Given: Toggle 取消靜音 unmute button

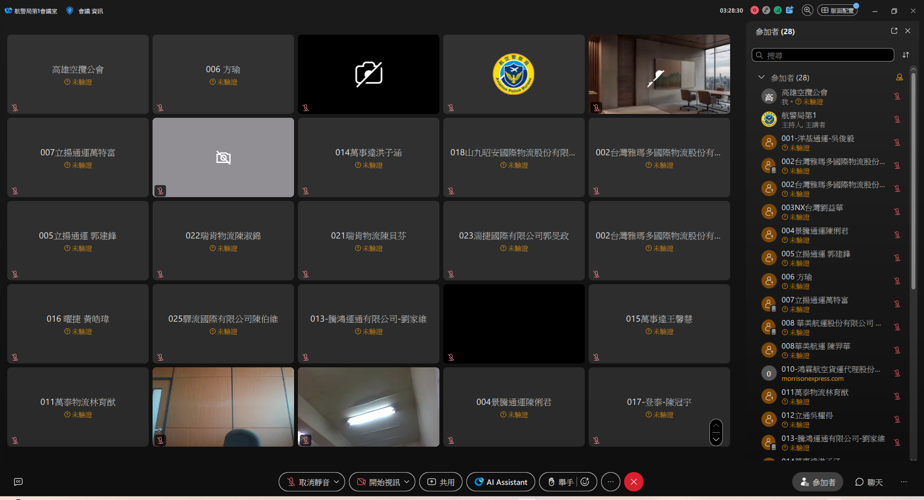Looking at the screenshot, I should coord(308,482).
